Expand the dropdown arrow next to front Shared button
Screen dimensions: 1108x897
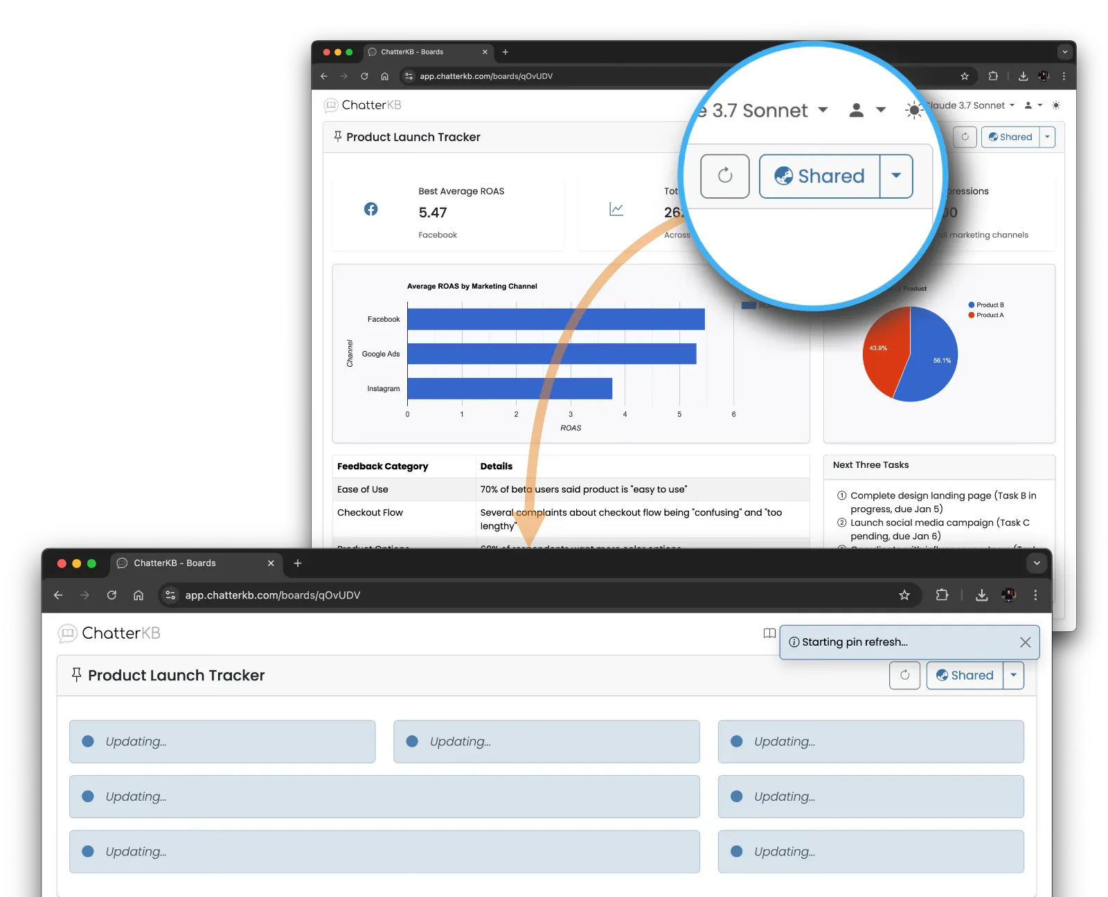1014,676
